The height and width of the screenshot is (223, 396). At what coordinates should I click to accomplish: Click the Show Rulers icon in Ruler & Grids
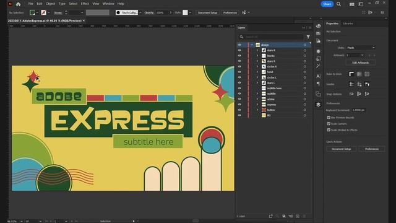click(351, 74)
